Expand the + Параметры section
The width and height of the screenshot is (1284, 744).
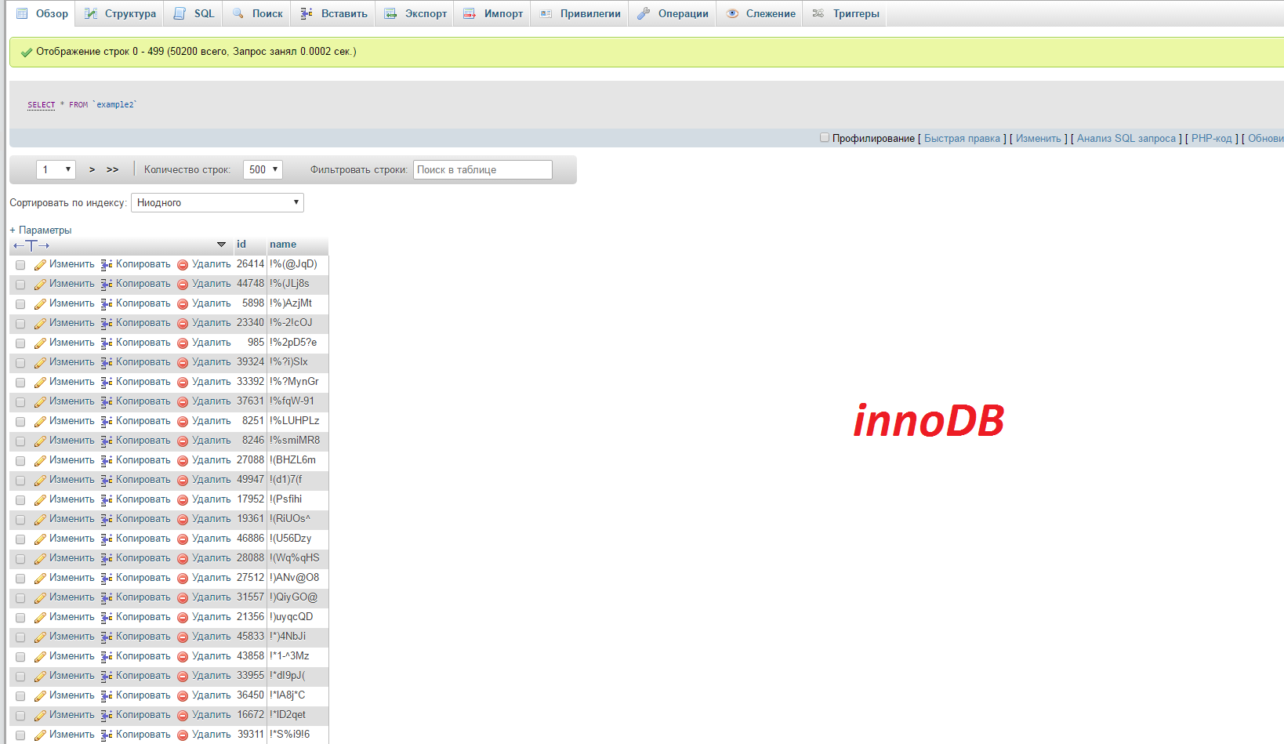[41, 230]
